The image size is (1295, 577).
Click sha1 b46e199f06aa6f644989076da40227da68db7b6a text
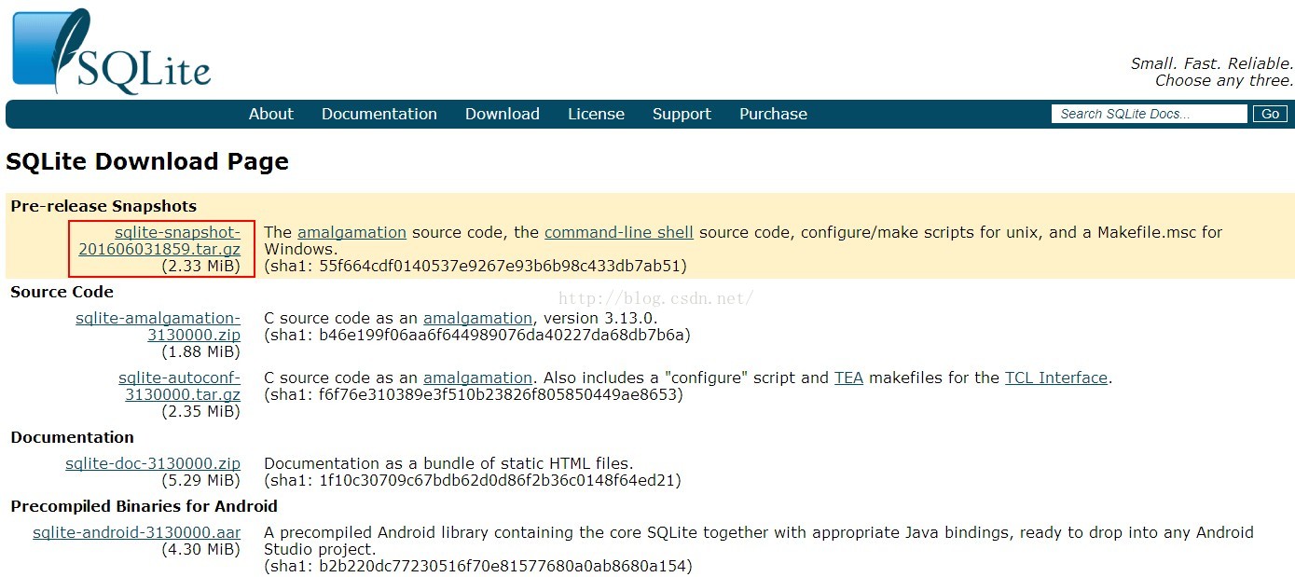(477, 335)
